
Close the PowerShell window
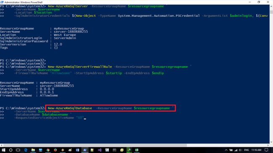coord(268,2)
